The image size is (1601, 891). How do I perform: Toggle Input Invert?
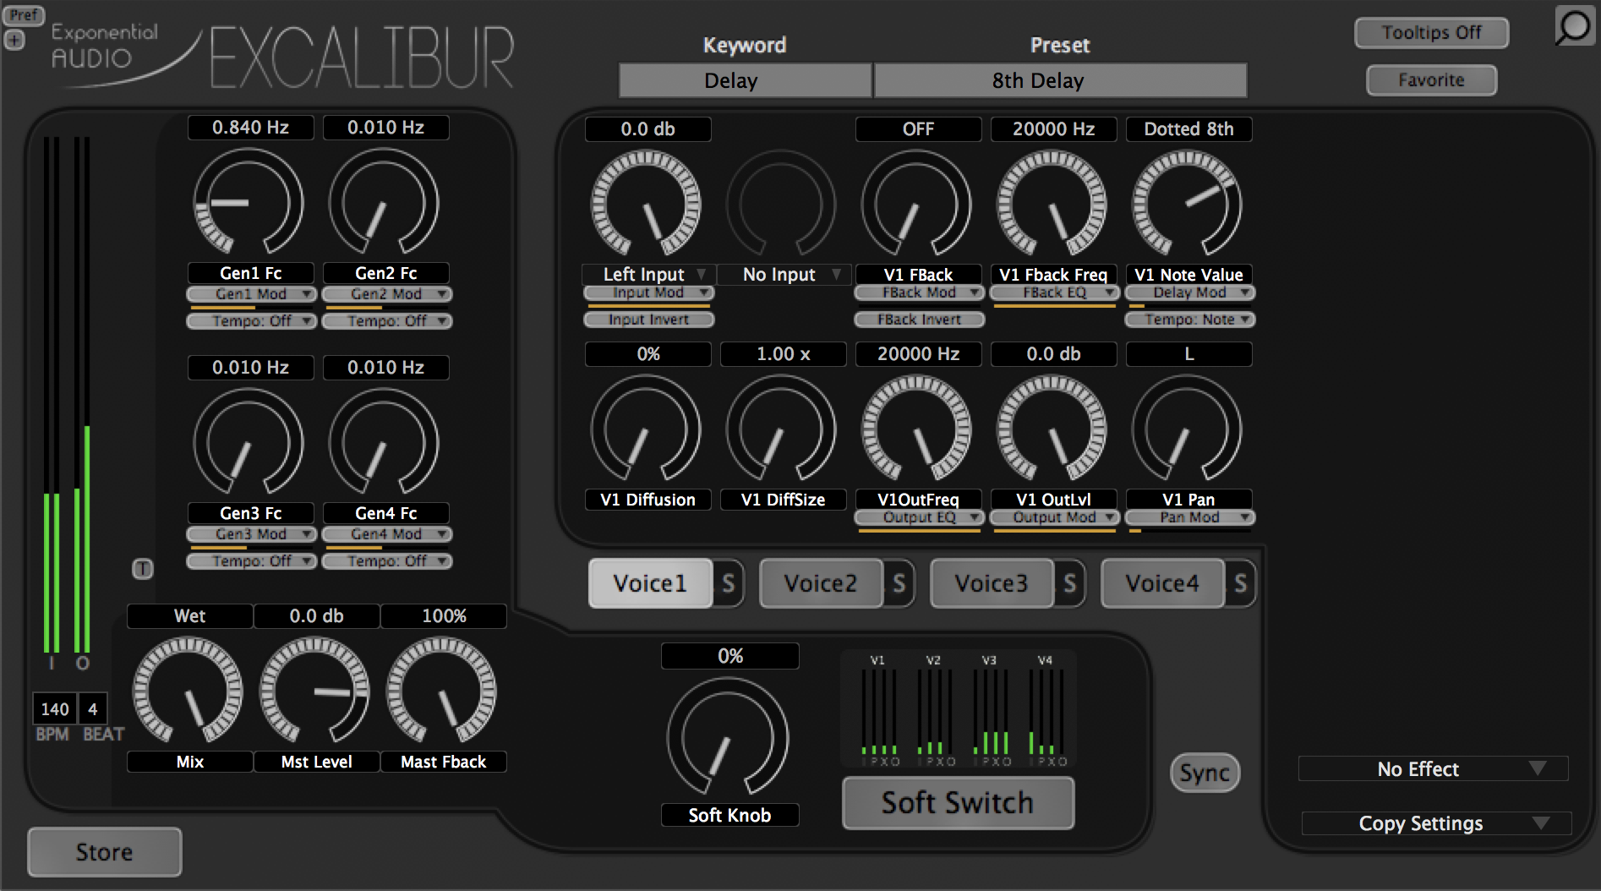(649, 320)
